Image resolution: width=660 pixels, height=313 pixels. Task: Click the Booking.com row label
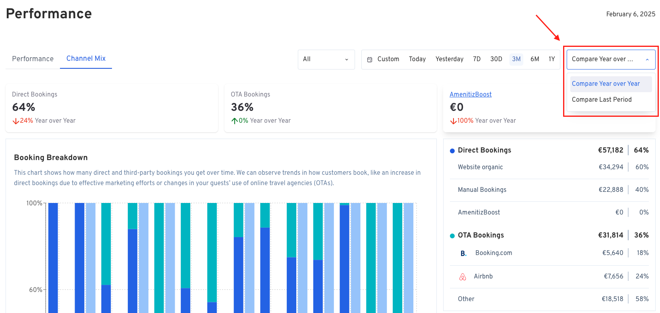pos(494,253)
